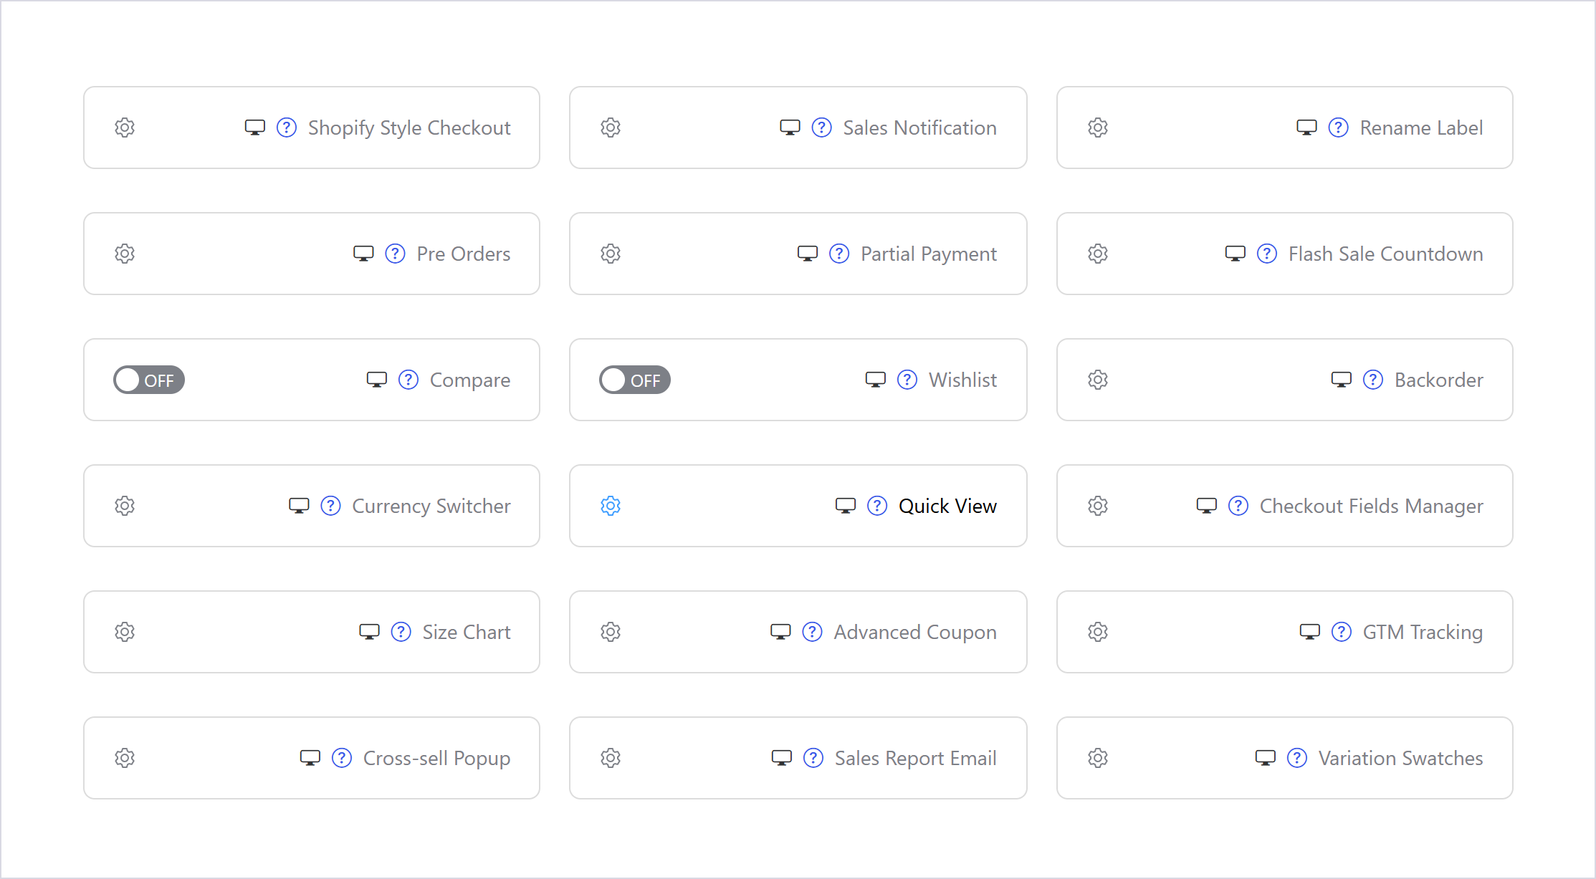Click the help icon for Backorder

pos(1373,380)
